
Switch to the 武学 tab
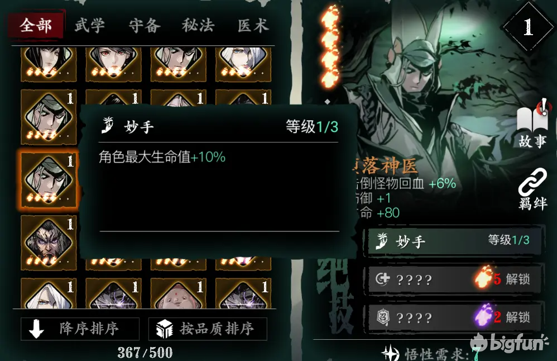click(89, 26)
